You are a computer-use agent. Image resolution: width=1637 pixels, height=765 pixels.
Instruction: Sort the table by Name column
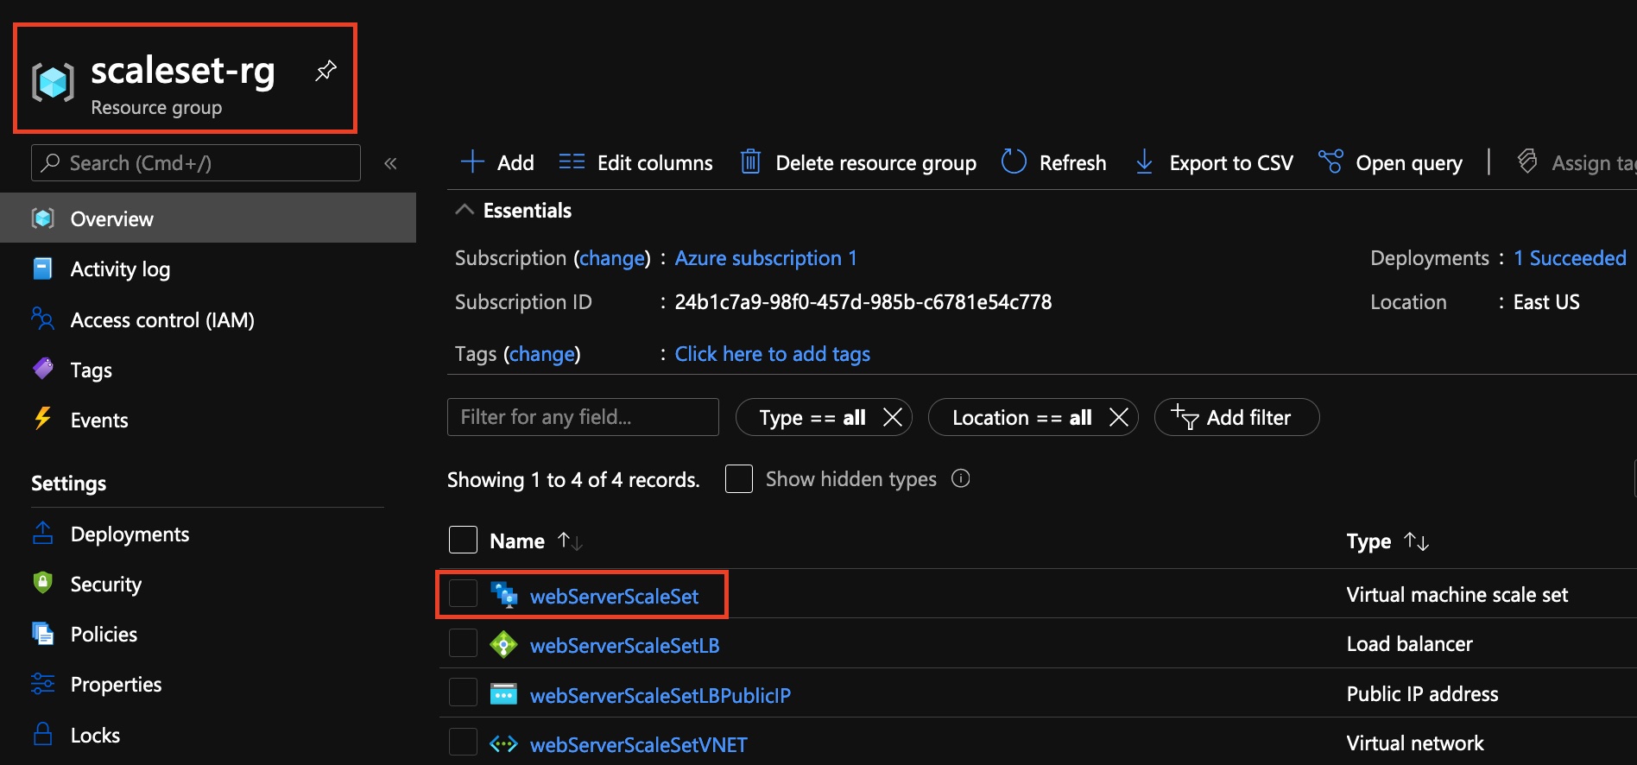[x=535, y=541]
